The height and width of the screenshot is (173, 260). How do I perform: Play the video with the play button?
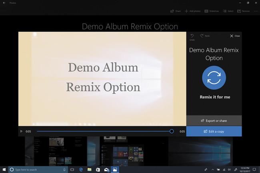22,131
